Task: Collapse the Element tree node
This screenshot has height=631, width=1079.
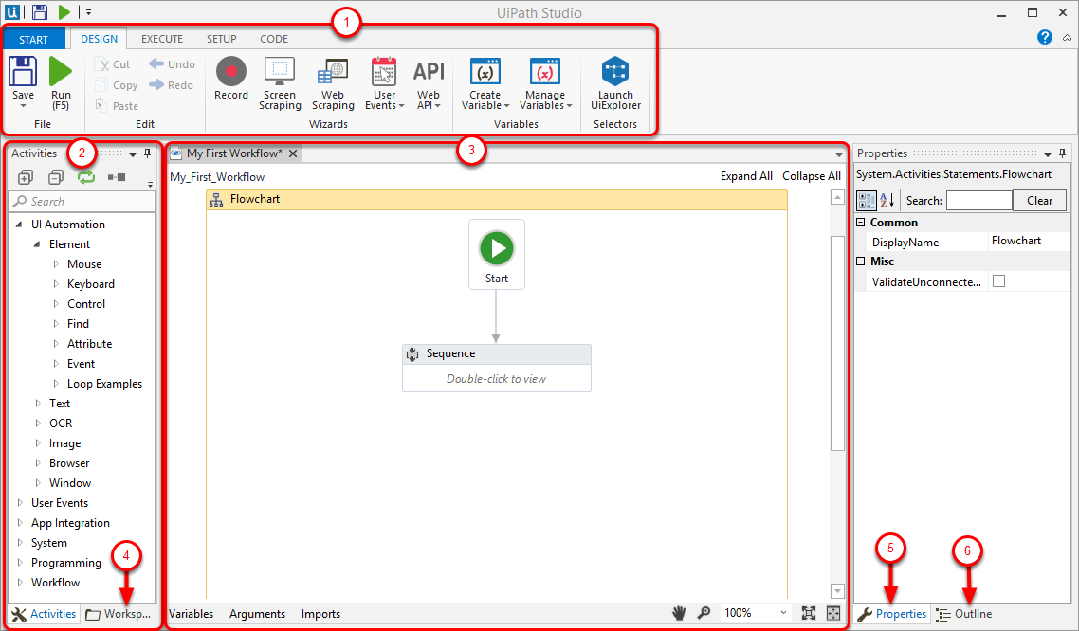Action: [36, 244]
